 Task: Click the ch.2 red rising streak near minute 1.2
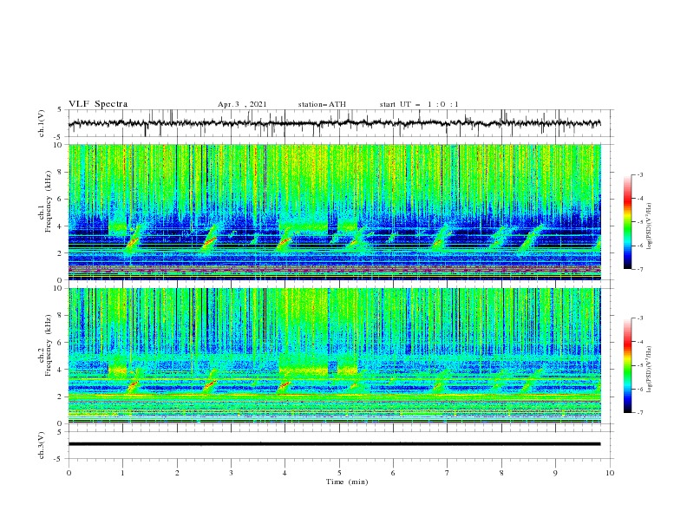pos(133,385)
